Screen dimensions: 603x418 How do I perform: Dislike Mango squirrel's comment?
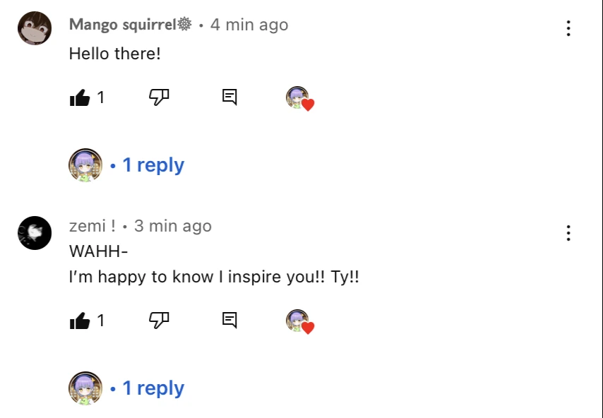click(158, 98)
